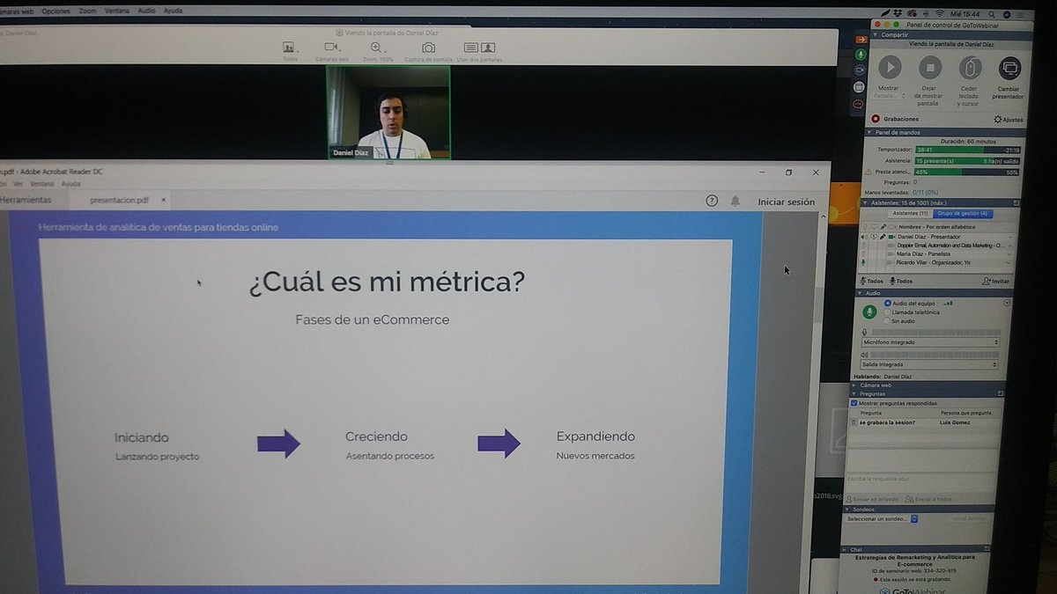The width and height of the screenshot is (1057, 594).
Task: Collapse the Preguntas section
Action: [x=853, y=393]
